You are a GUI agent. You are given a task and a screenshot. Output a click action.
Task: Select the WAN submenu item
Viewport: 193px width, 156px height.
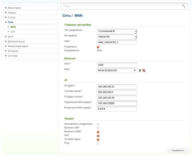(x=13, y=27)
